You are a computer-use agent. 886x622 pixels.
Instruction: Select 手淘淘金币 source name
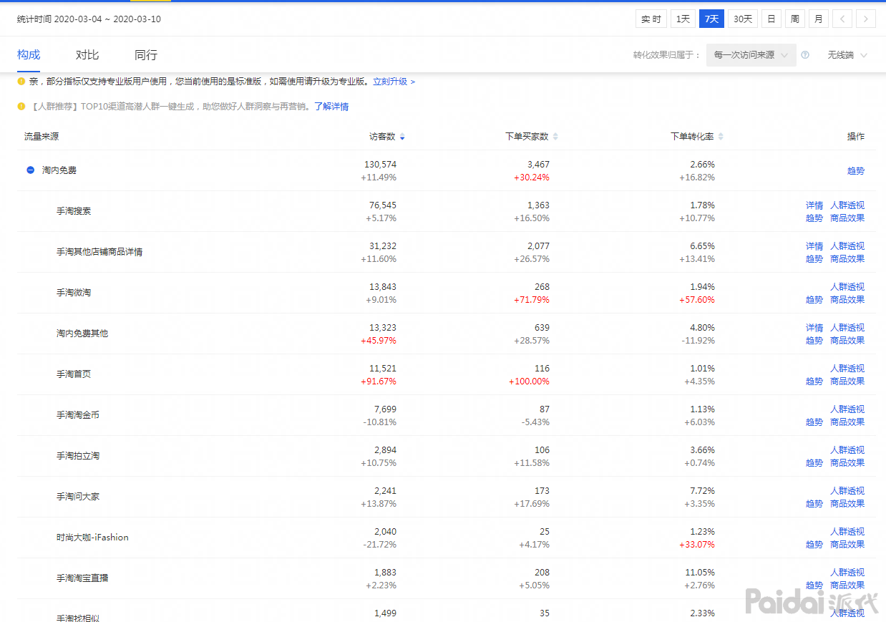point(78,415)
